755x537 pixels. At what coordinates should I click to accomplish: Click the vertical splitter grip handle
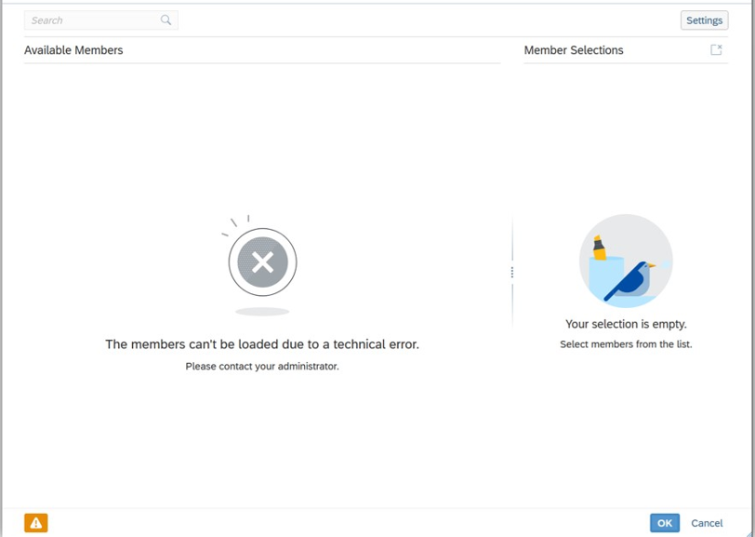click(511, 273)
